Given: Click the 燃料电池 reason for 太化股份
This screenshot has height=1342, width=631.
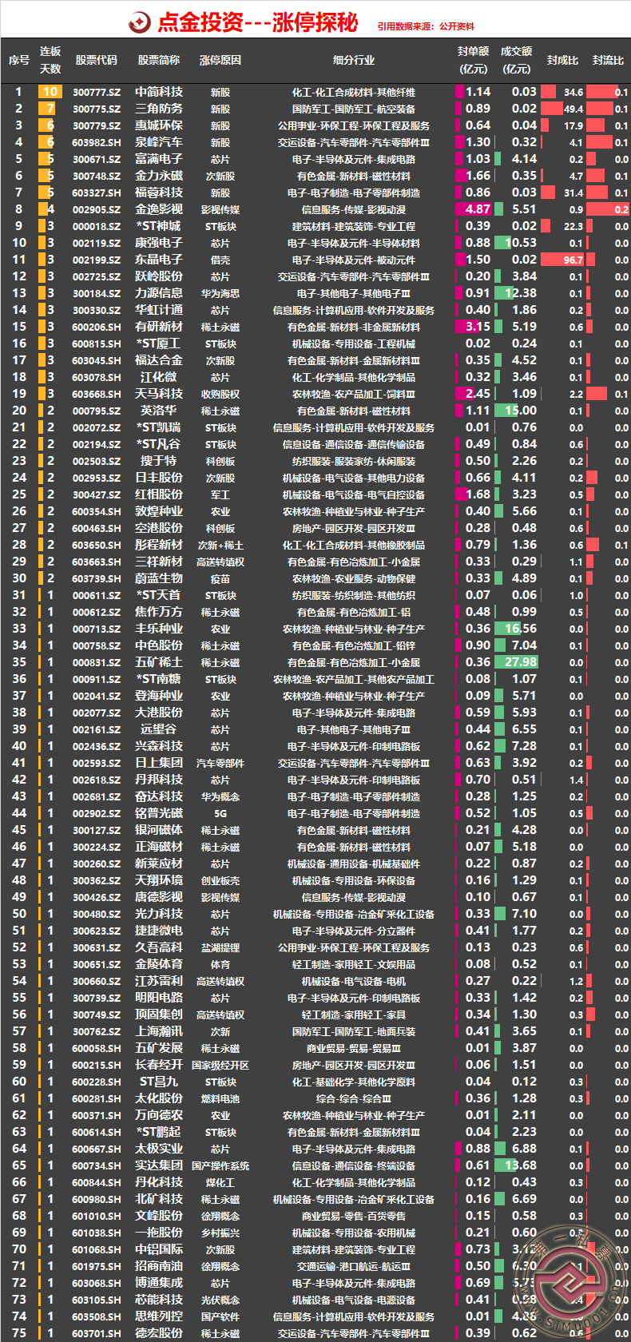Looking at the screenshot, I should [x=220, y=1099].
